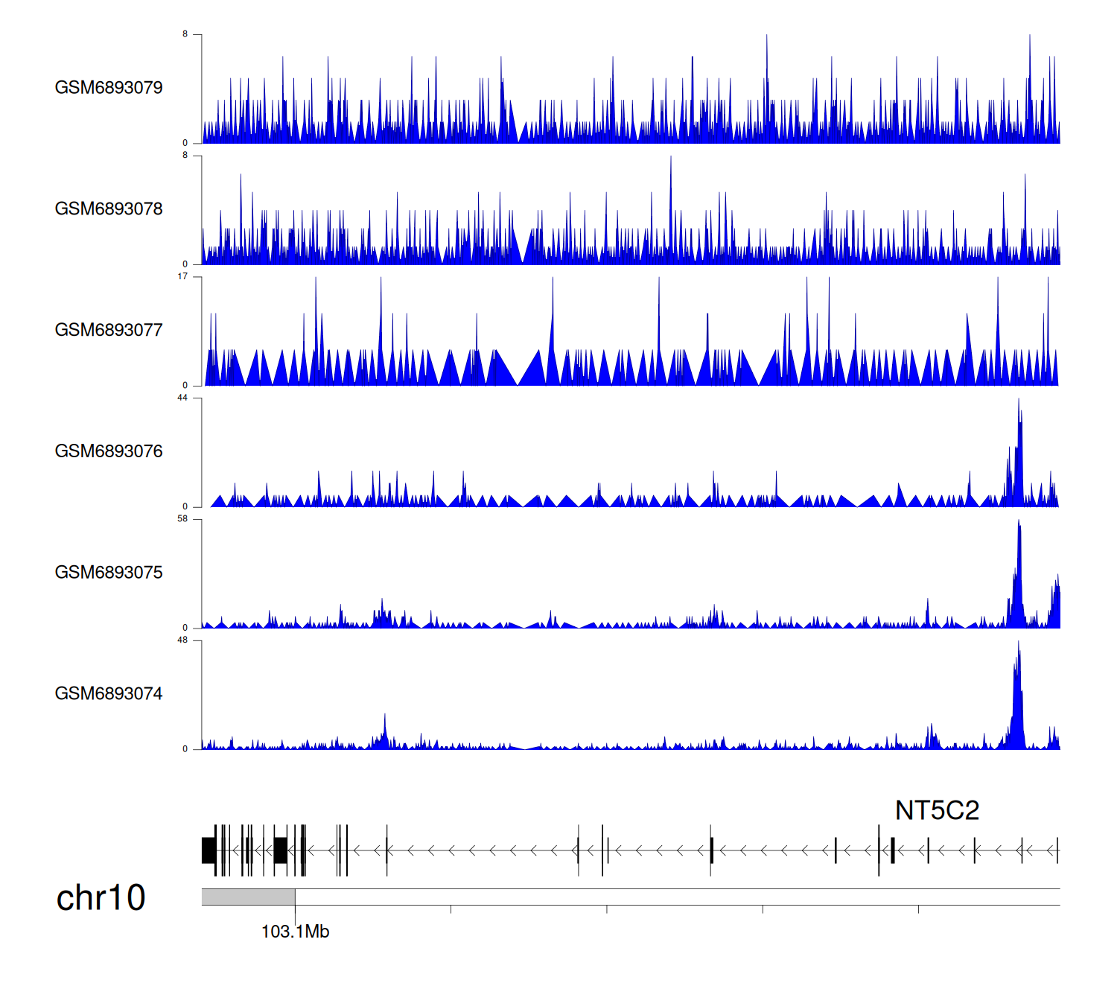Select the GSM6893074 track name

coord(109,694)
